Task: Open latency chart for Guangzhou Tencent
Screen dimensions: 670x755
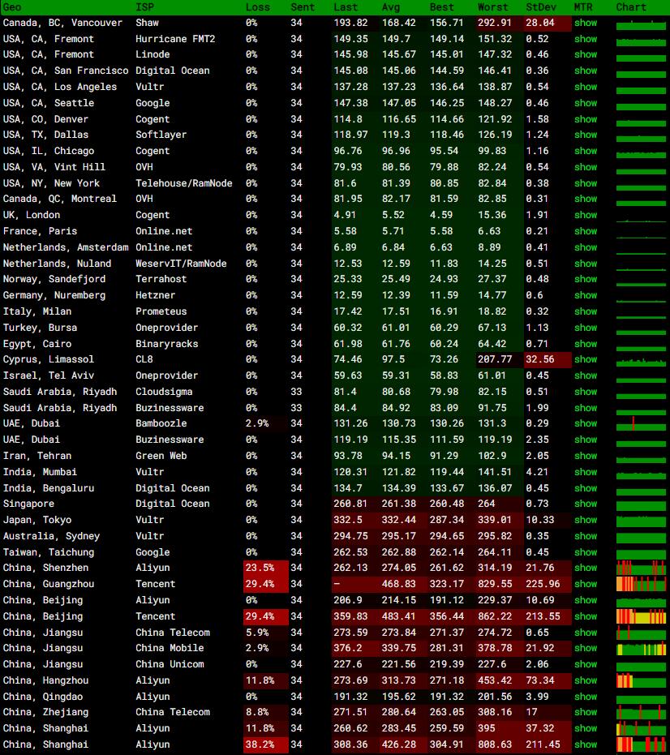Action: pyautogui.click(x=641, y=584)
